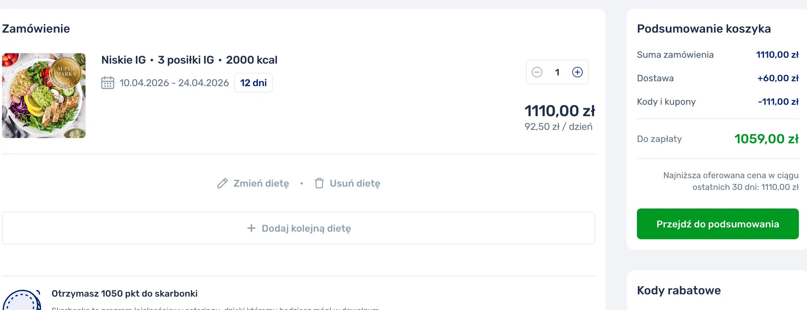The image size is (807, 310).
Task: Select the Podsumowanie koszyka panel header
Action: point(704,28)
